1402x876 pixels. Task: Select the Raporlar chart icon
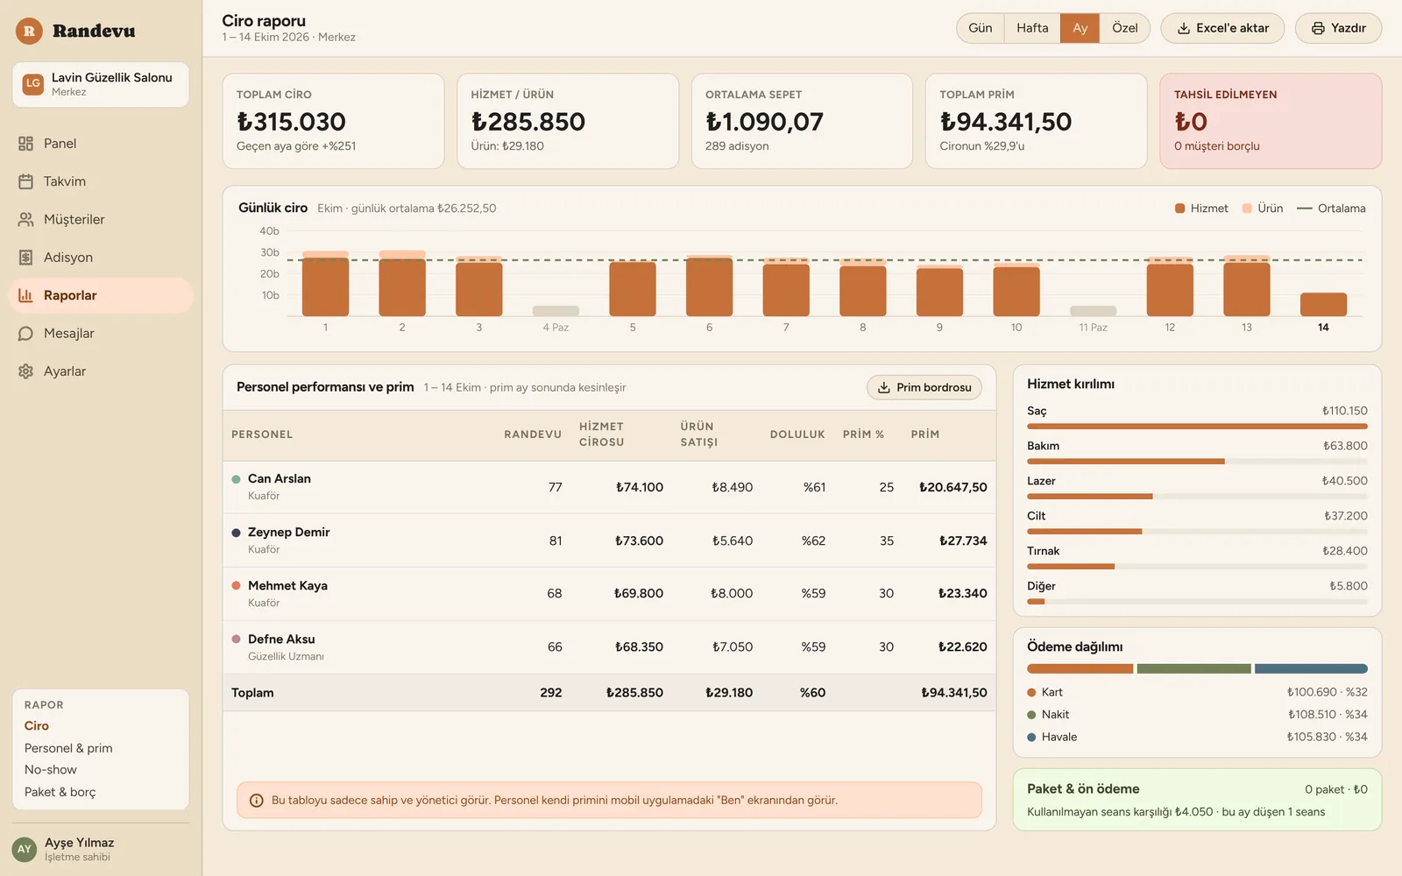(x=25, y=295)
